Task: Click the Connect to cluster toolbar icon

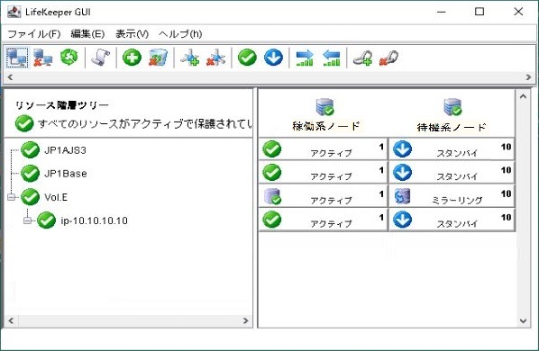Action: 17,58
